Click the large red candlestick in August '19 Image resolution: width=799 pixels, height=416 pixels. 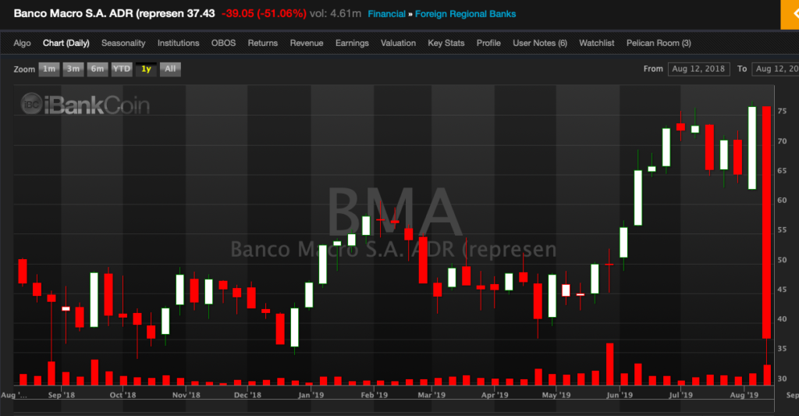point(766,222)
